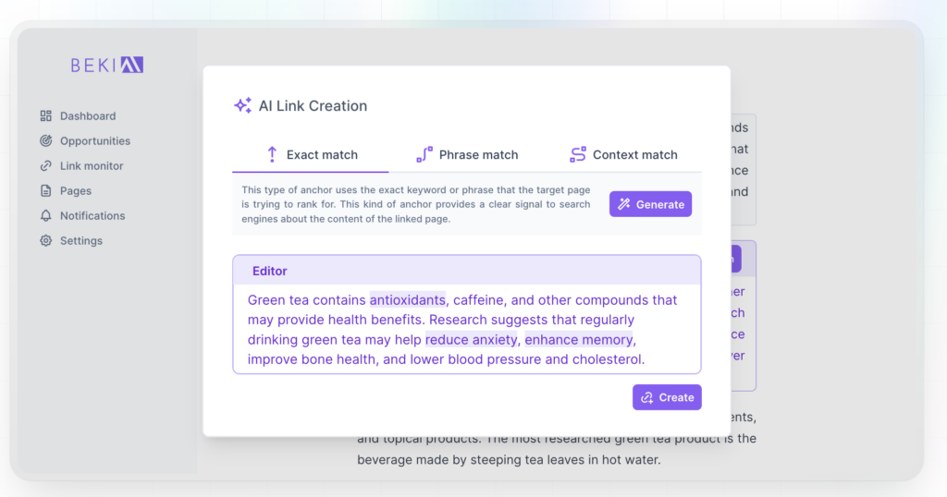The height and width of the screenshot is (497, 947).
Task: Click the Pages document icon
Action: [x=46, y=190]
